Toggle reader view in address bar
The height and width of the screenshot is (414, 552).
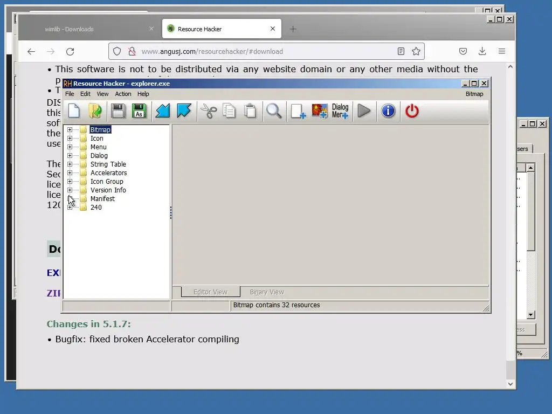(x=401, y=51)
